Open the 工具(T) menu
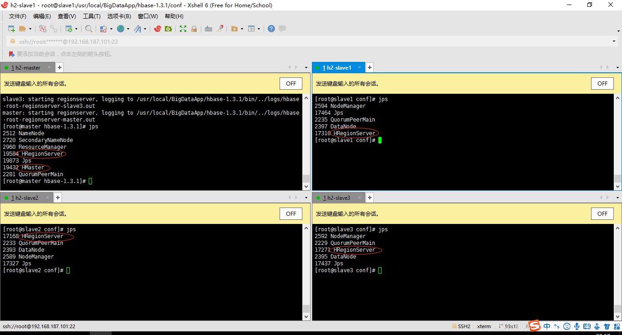622x335 pixels. pyautogui.click(x=92, y=16)
